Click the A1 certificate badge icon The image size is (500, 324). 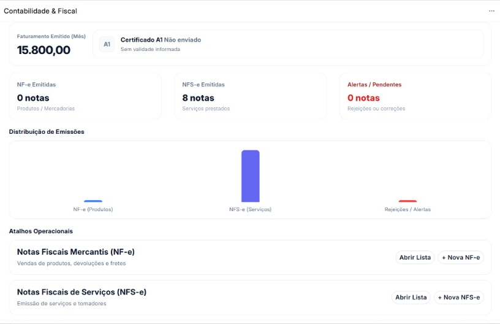(107, 44)
